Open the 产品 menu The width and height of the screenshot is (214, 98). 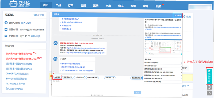58,6
